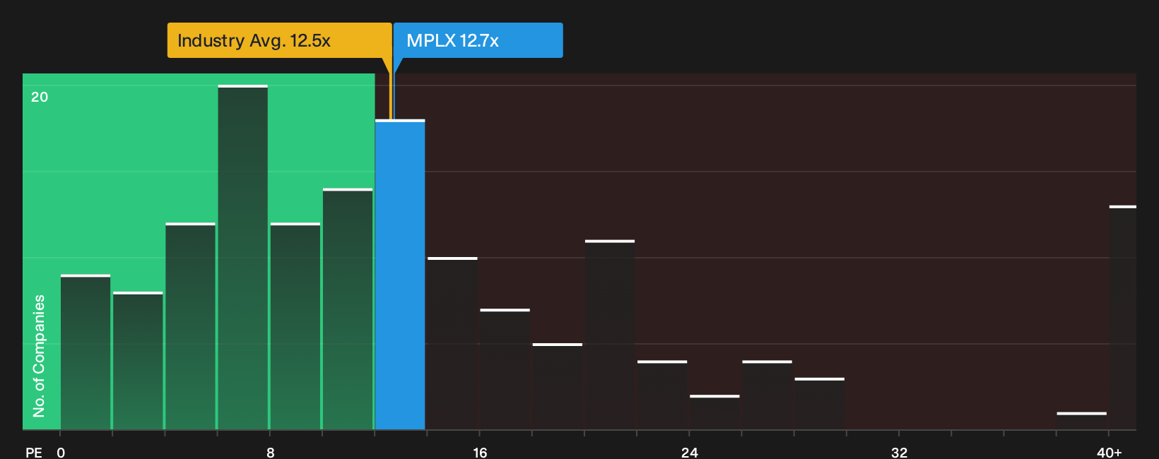
Task: Select the 40+ PE bar at the far right
Action: tap(1123, 318)
